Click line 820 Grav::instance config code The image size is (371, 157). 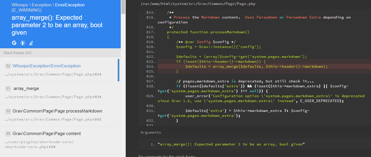point(218,47)
